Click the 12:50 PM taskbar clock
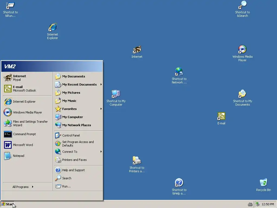 pos(268,204)
